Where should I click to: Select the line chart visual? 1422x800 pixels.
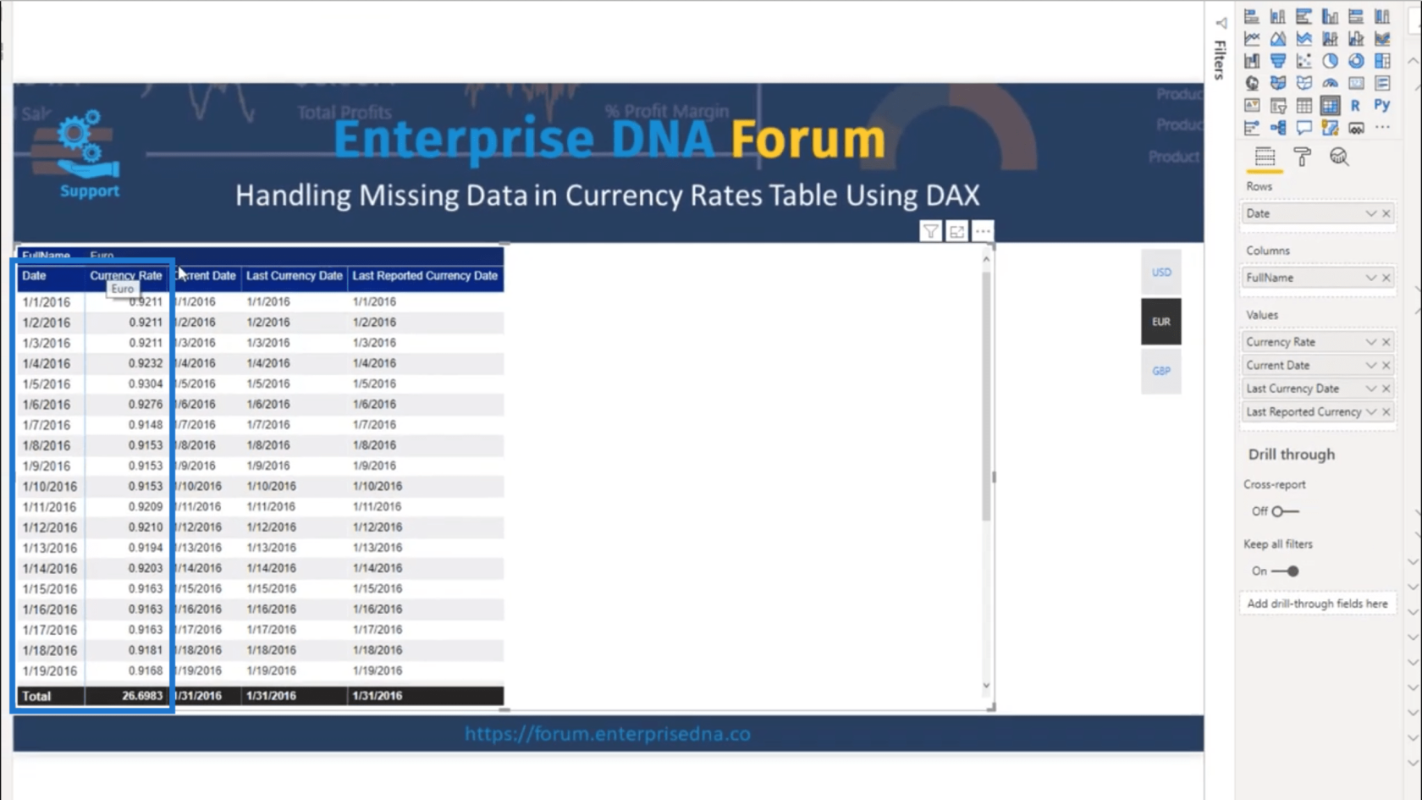pos(1252,38)
